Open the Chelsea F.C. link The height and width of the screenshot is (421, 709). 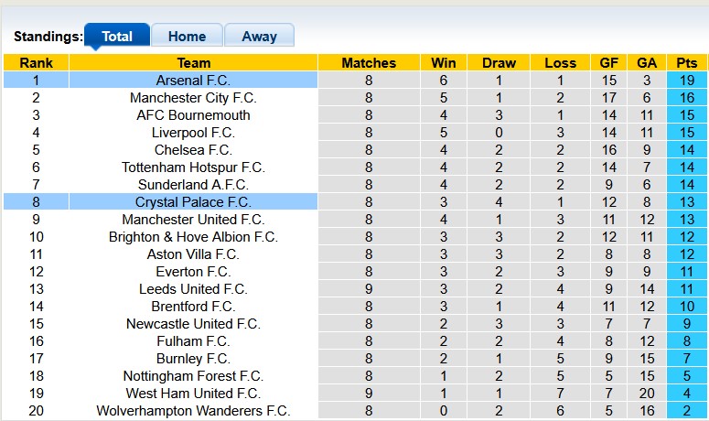[x=193, y=150]
